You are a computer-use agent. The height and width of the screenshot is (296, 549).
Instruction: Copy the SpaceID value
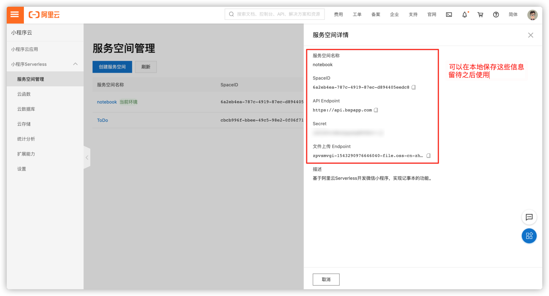[x=414, y=87]
